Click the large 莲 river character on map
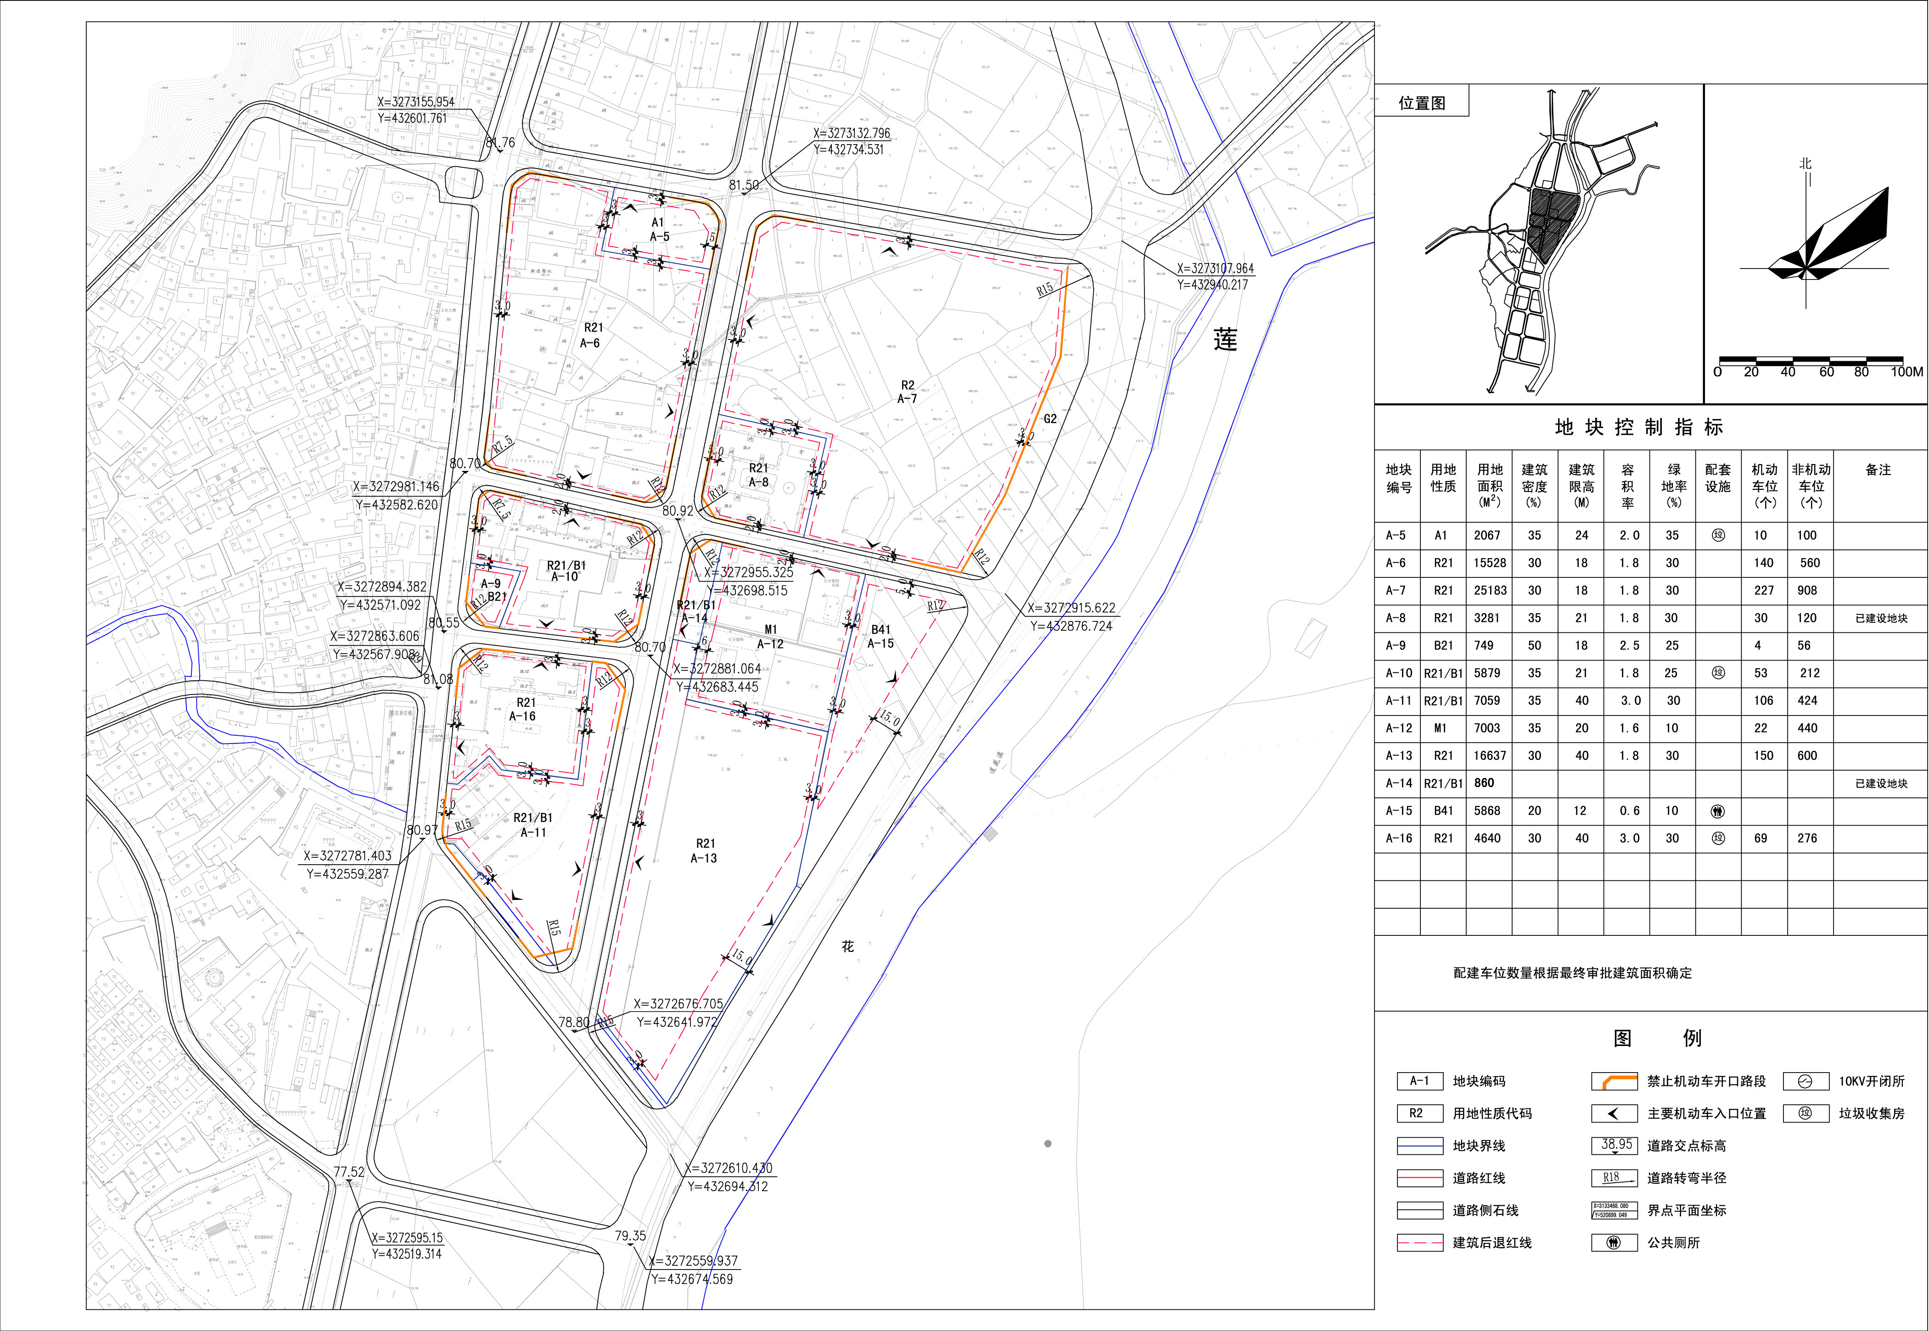The height and width of the screenshot is (1331, 1929). [1226, 340]
